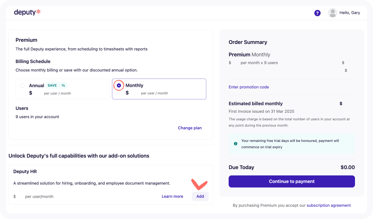This screenshot has width=373, height=219.
Task: Open the purple help question mark icon
Action: 317,13
